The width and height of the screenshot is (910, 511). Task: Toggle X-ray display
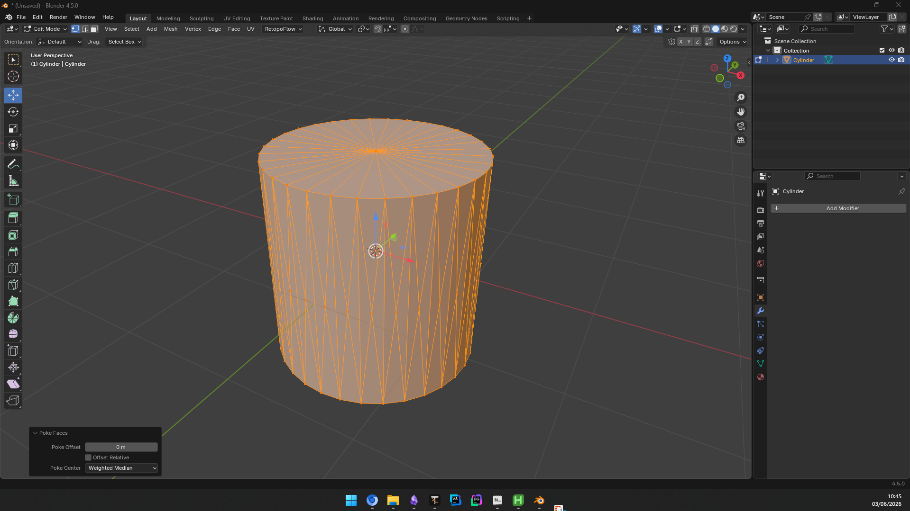pyautogui.click(x=695, y=29)
